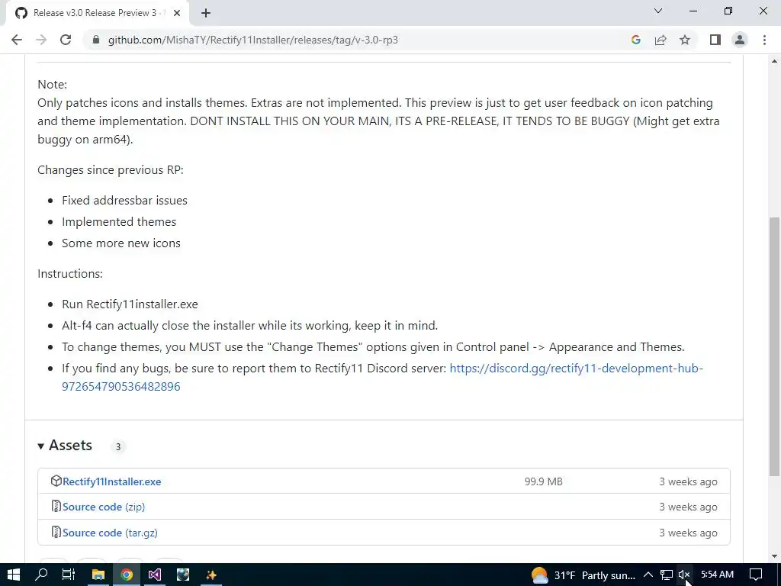Go back to the previous page
This screenshot has height=586, width=781.
coord(17,40)
